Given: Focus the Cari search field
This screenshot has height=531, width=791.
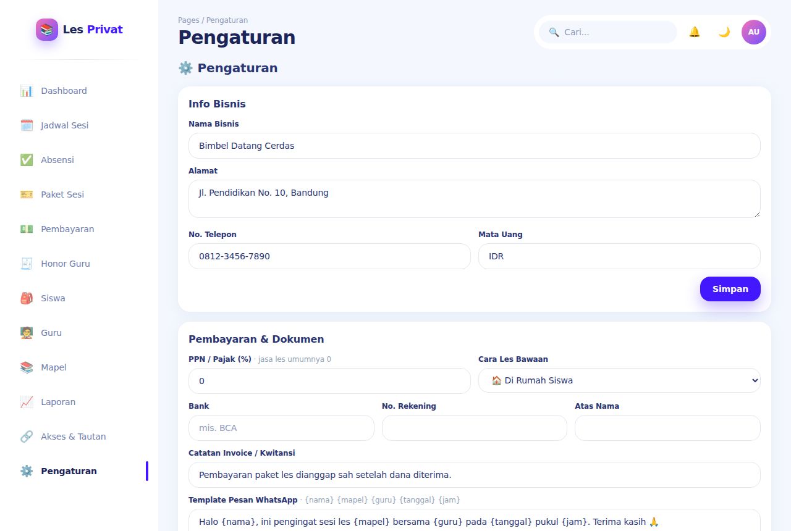Looking at the screenshot, I should coord(608,32).
